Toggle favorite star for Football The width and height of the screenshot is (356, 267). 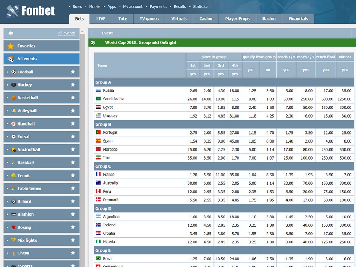pyautogui.click(x=73, y=72)
